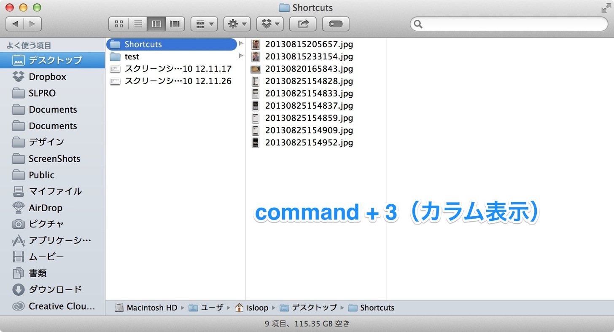Select file 20130825154828.jpg

click(x=302, y=81)
